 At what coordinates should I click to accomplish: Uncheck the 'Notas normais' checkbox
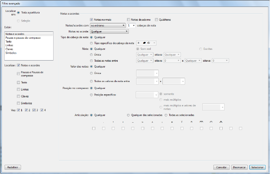91,20
